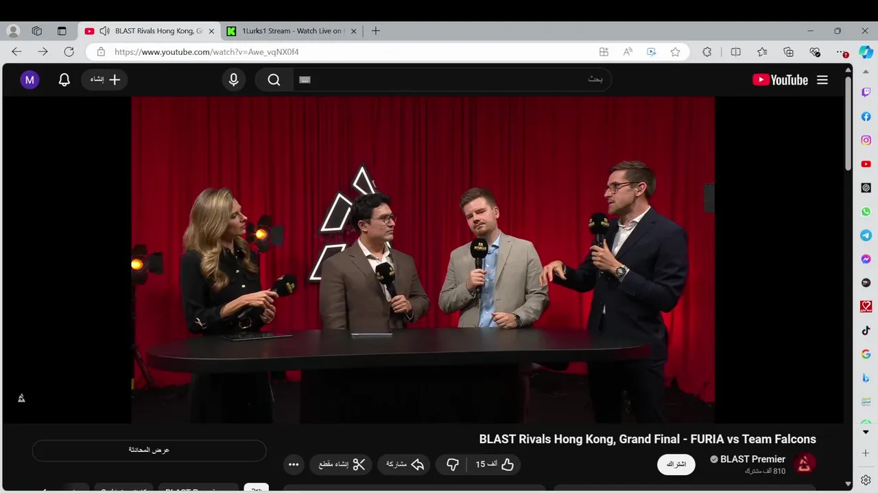This screenshot has width=878, height=493.
Task: Switch to the 1Lurks1 Stream tab
Action: pyautogui.click(x=292, y=31)
